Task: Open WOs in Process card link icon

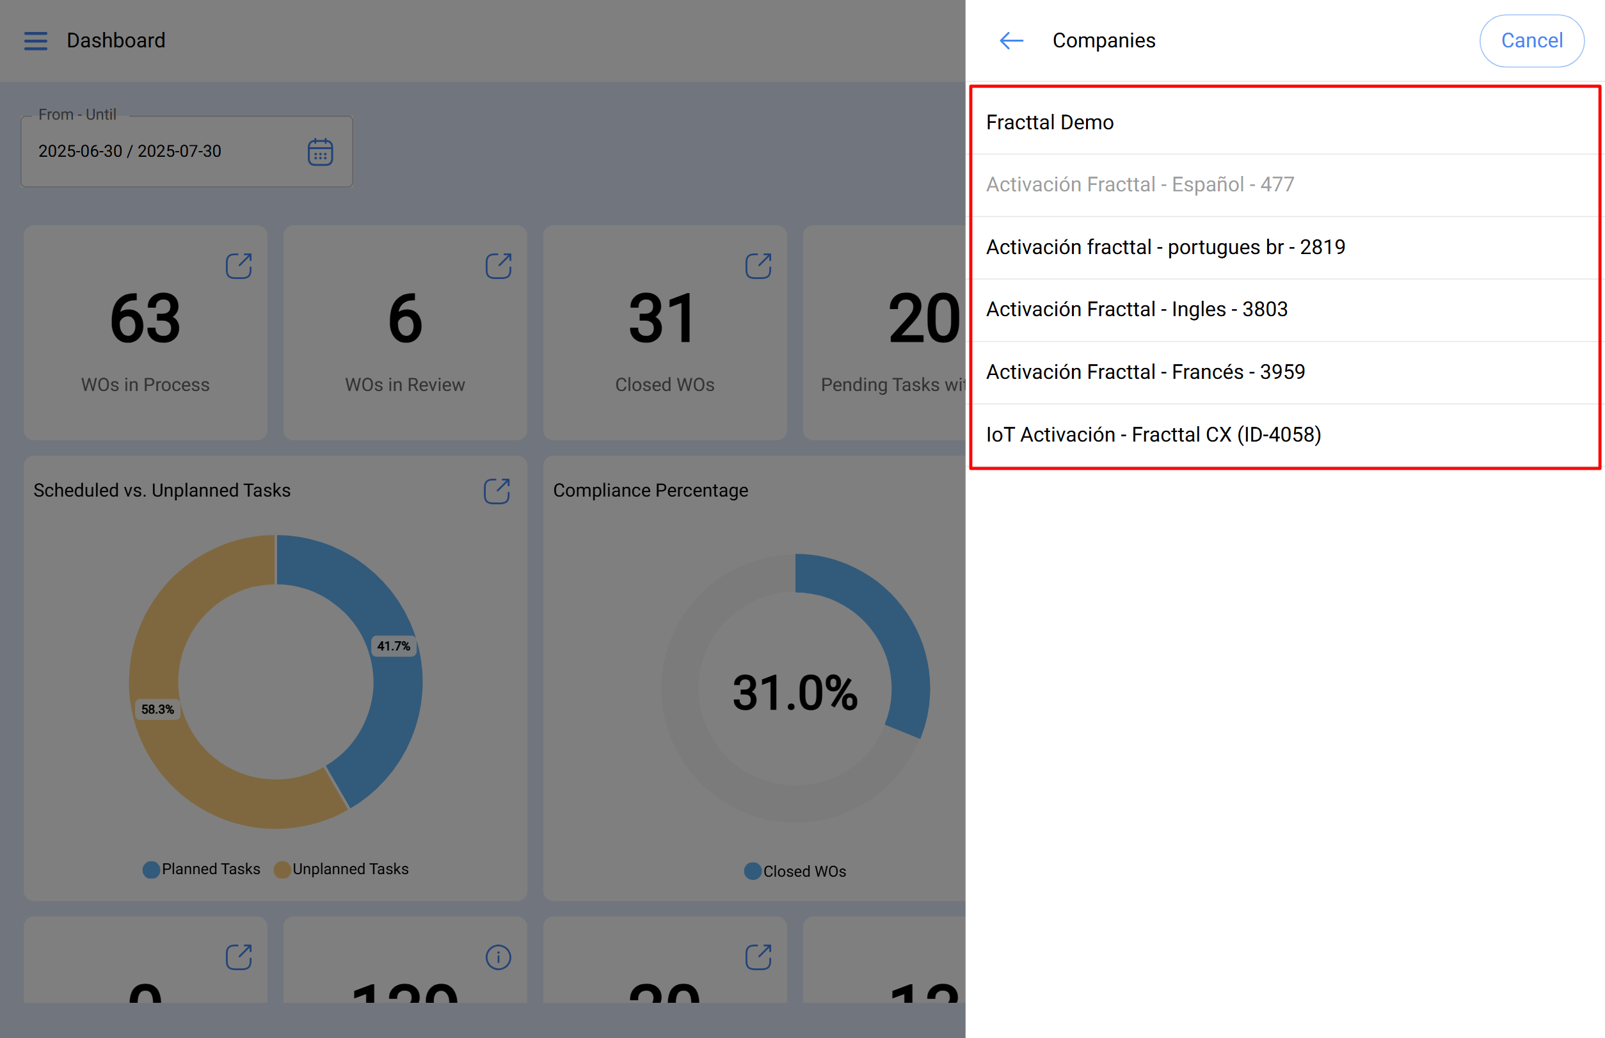Action: tap(239, 266)
